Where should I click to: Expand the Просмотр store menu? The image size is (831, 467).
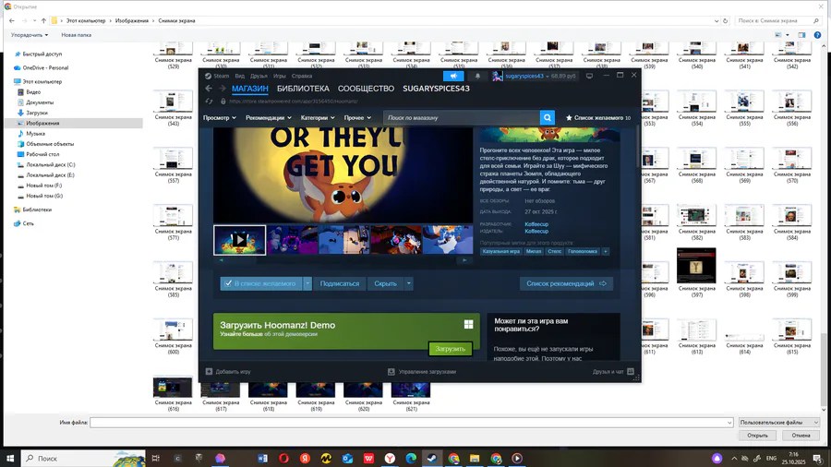click(x=220, y=117)
